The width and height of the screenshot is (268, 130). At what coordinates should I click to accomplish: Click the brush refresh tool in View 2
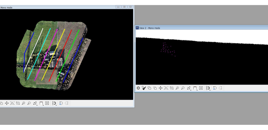coord(144,88)
